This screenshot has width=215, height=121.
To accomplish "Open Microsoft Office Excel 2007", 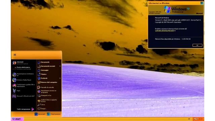I will pyautogui.click(x=24, y=96).
